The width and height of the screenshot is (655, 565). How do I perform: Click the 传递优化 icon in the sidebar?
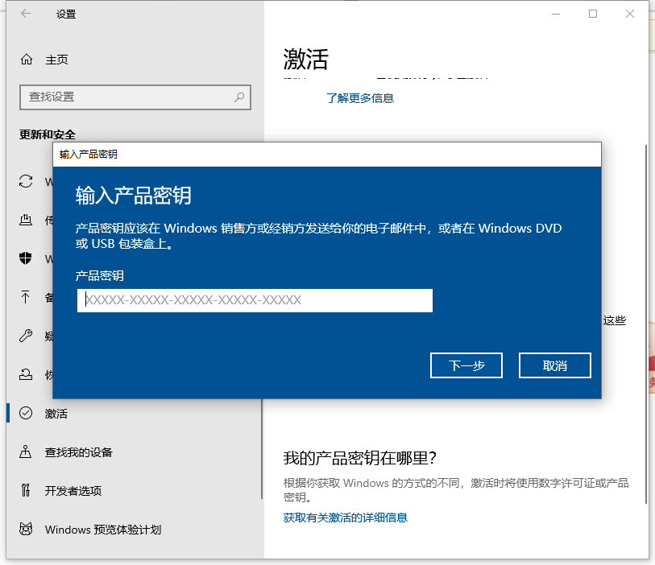pyautogui.click(x=25, y=220)
